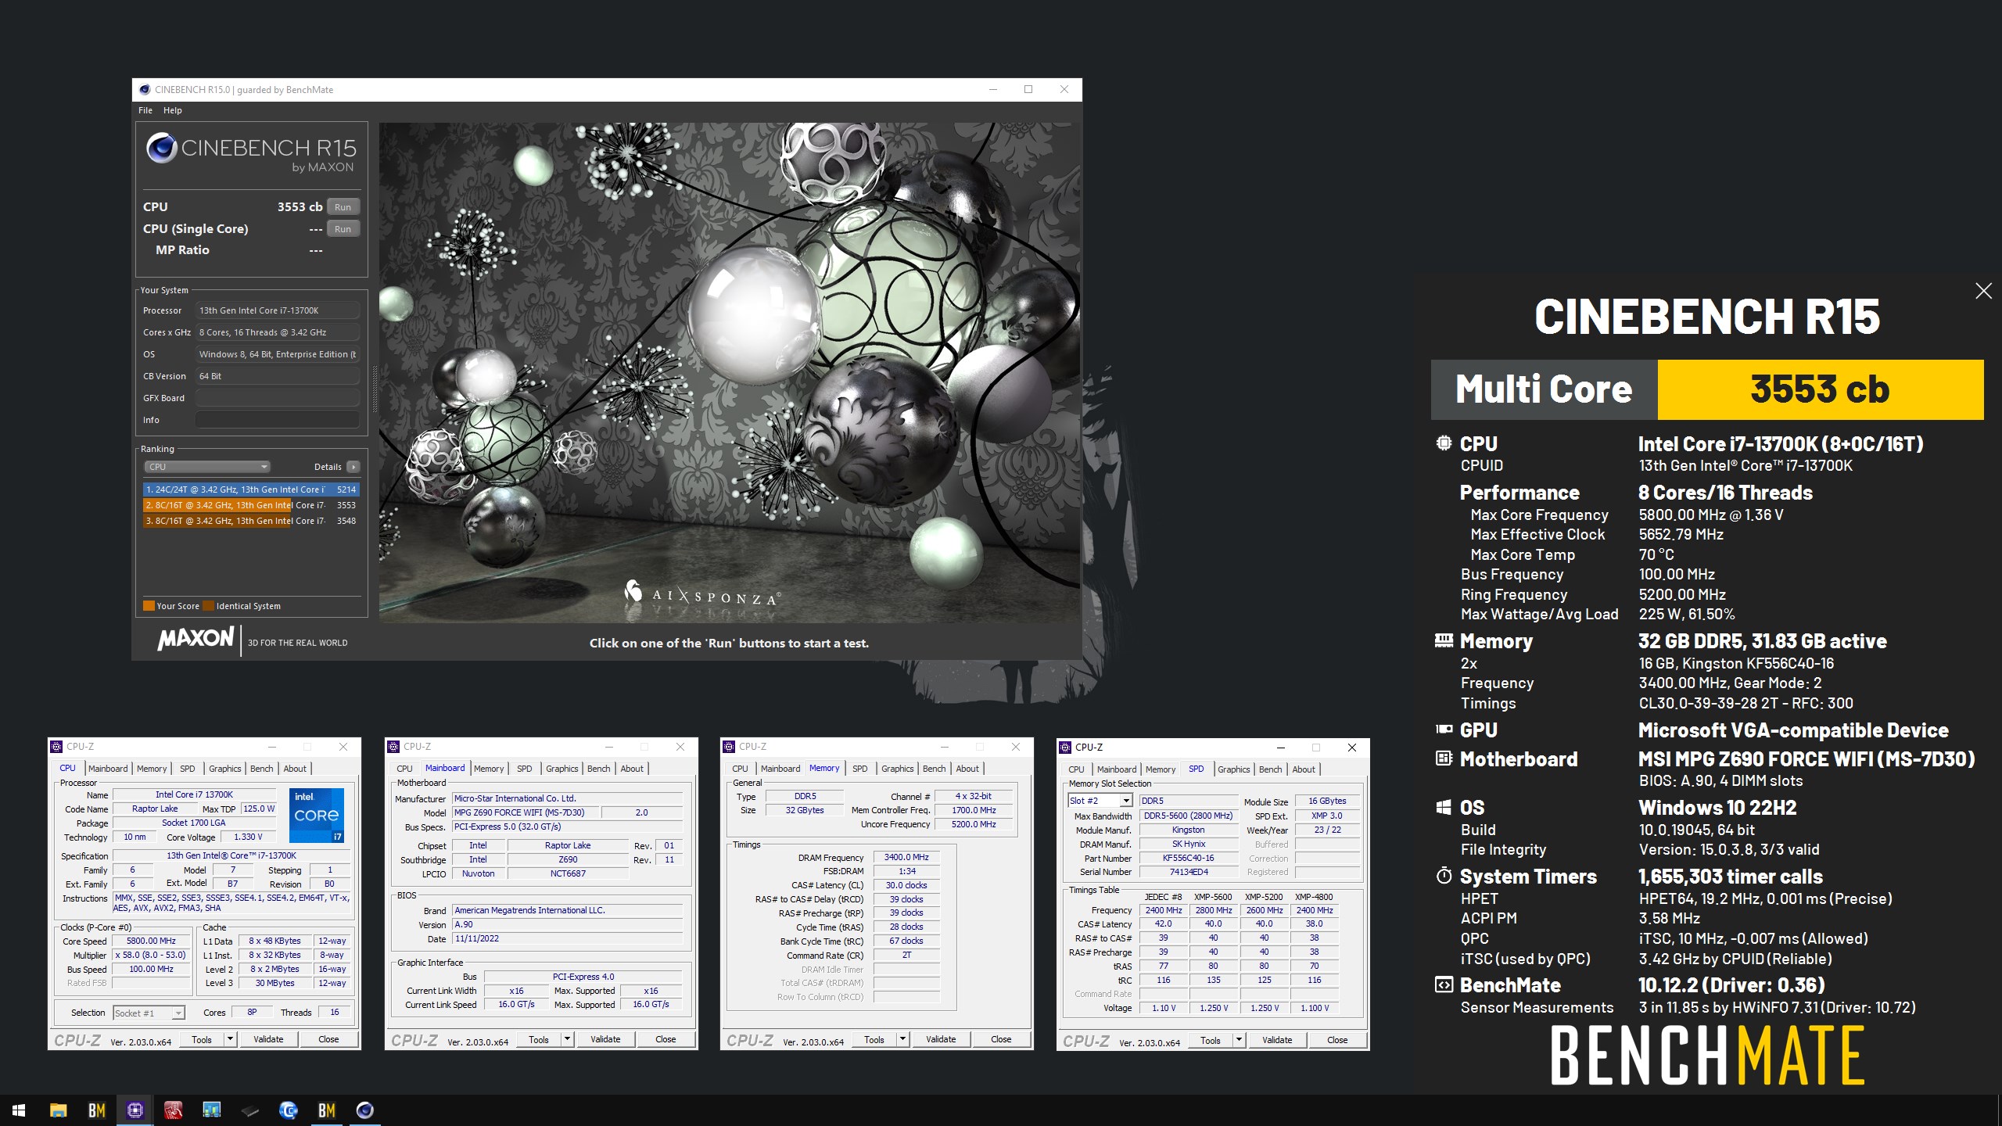The image size is (2002, 1126).
Task: Click Validate in CPU-Z SPD window
Action: point(1277,1040)
